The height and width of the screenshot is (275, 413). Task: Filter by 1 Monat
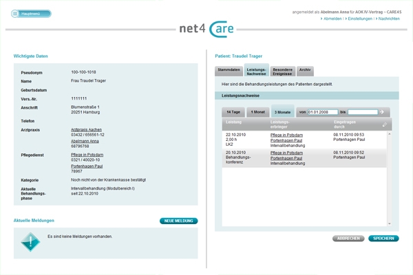pos(258,112)
